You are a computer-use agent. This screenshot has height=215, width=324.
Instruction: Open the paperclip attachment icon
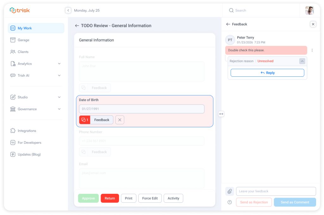pyautogui.click(x=229, y=191)
